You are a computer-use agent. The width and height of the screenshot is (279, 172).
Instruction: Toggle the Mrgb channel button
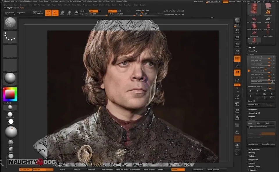[x=82, y=11]
